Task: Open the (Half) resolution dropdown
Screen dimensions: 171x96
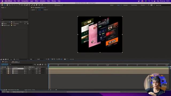Action: click(41, 59)
